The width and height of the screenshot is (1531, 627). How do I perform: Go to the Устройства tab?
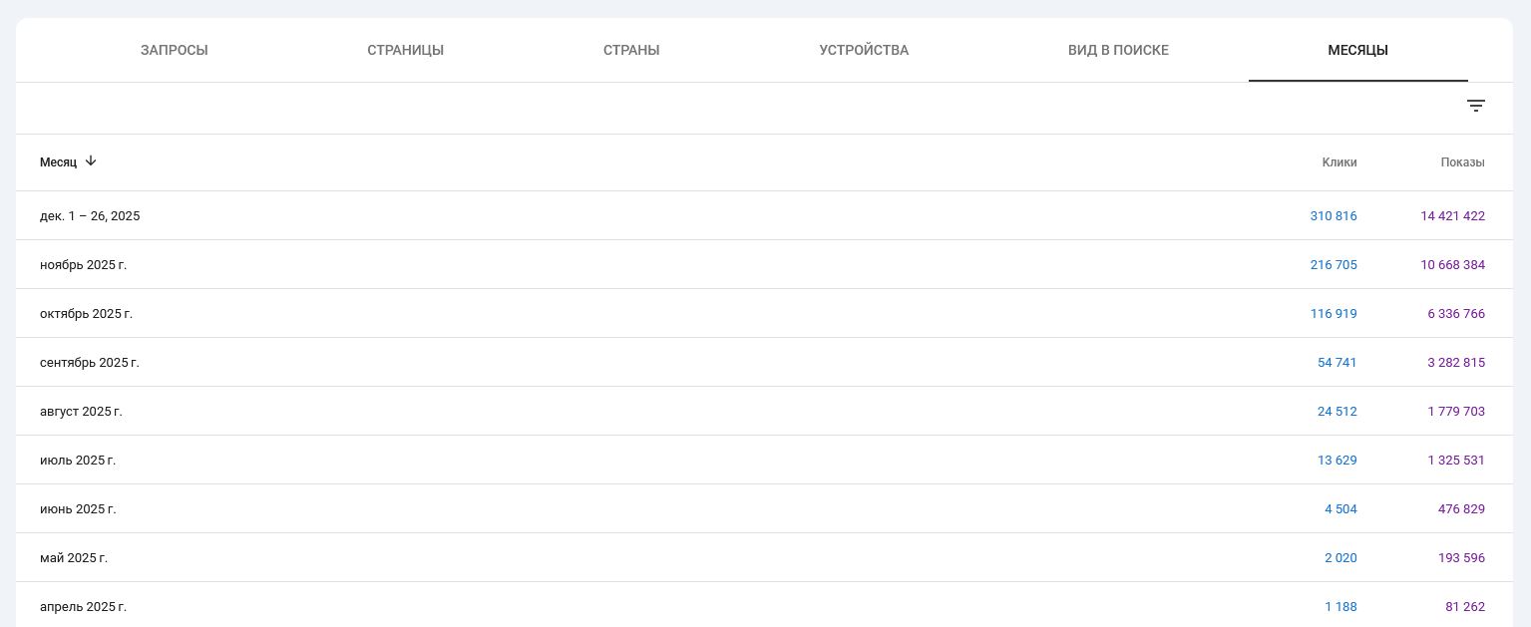[x=864, y=50]
